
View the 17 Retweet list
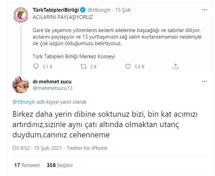click(27, 165)
